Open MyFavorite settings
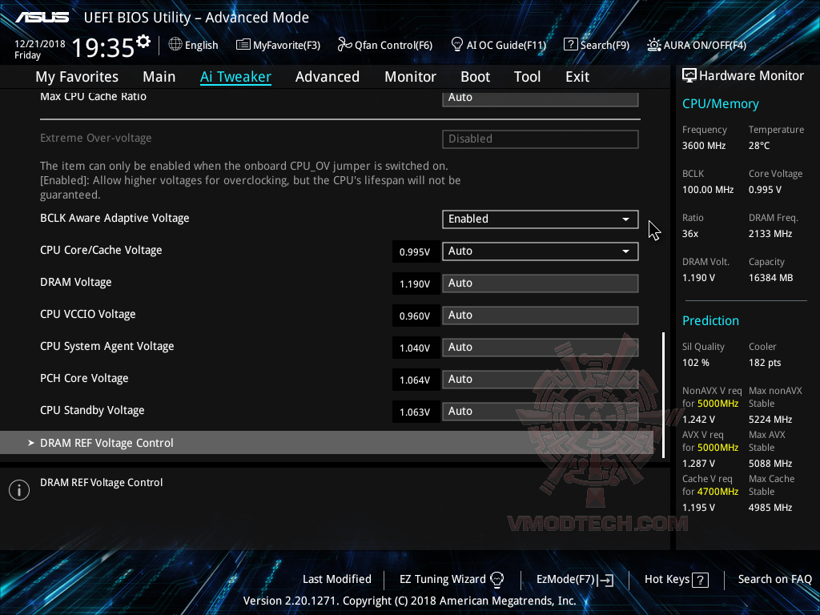The height and width of the screenshot is (615, 820). [278, 45]
